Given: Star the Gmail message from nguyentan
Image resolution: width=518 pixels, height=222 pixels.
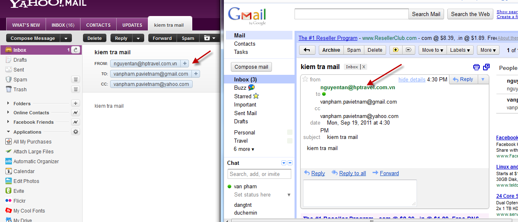Looking at the screenshot, I should (305, 79).
